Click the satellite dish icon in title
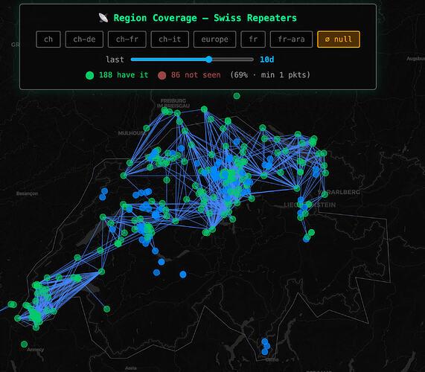 click(103, 18)
